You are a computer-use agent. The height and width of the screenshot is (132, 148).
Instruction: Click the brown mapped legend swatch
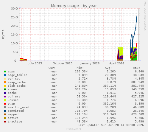point(5,114)
